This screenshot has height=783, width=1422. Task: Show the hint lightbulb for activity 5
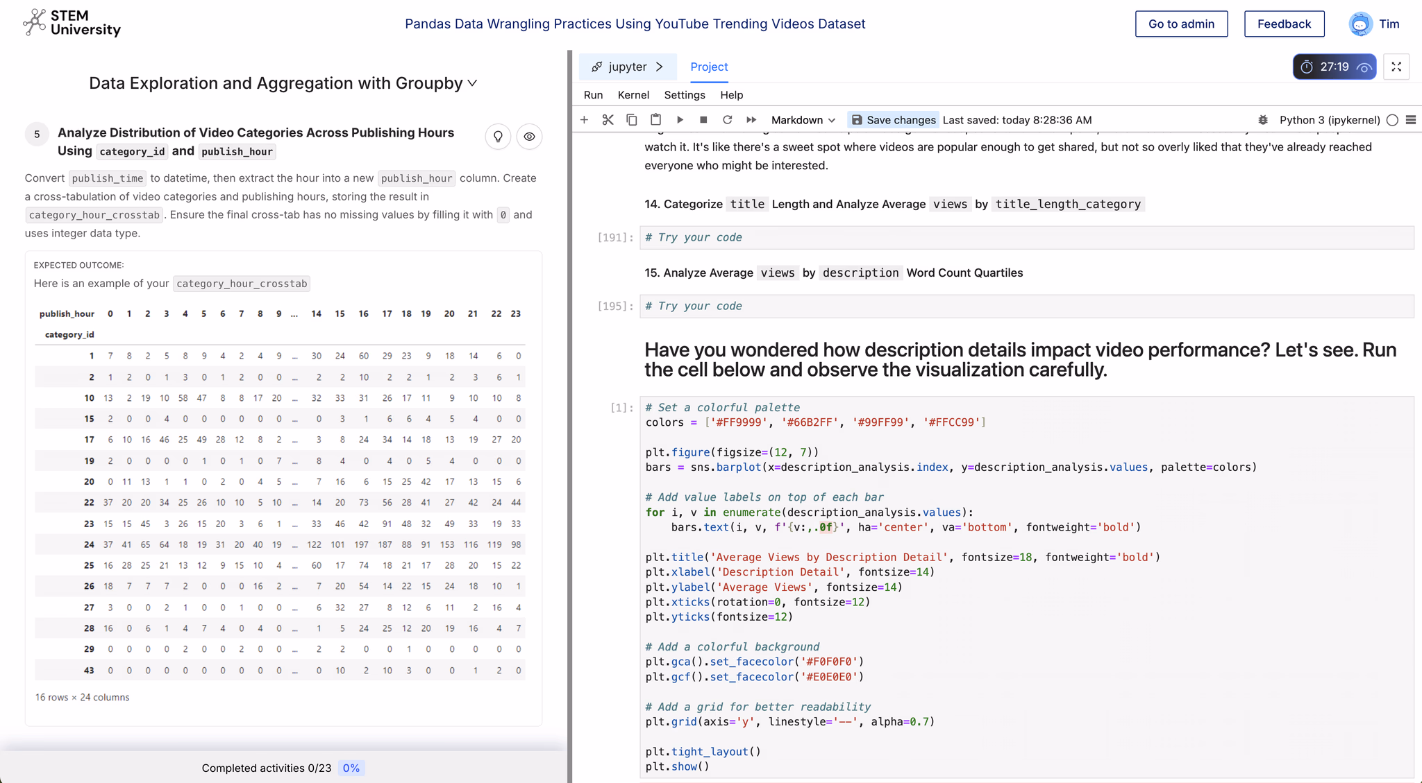(498, 137)
